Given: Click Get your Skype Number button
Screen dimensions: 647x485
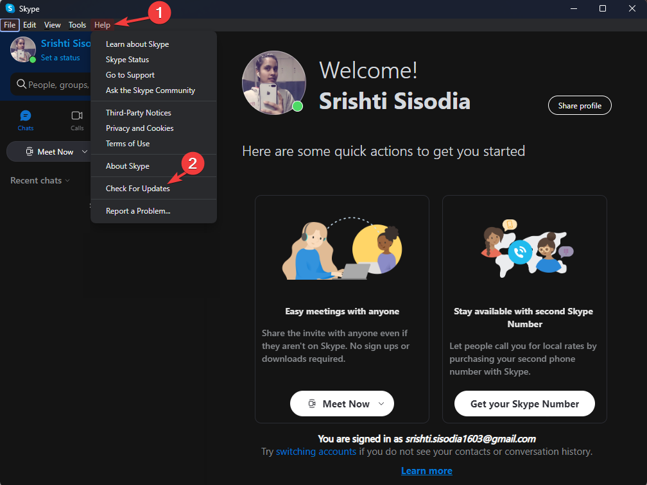Looking at the screenshot, I should tap(524, 404).
